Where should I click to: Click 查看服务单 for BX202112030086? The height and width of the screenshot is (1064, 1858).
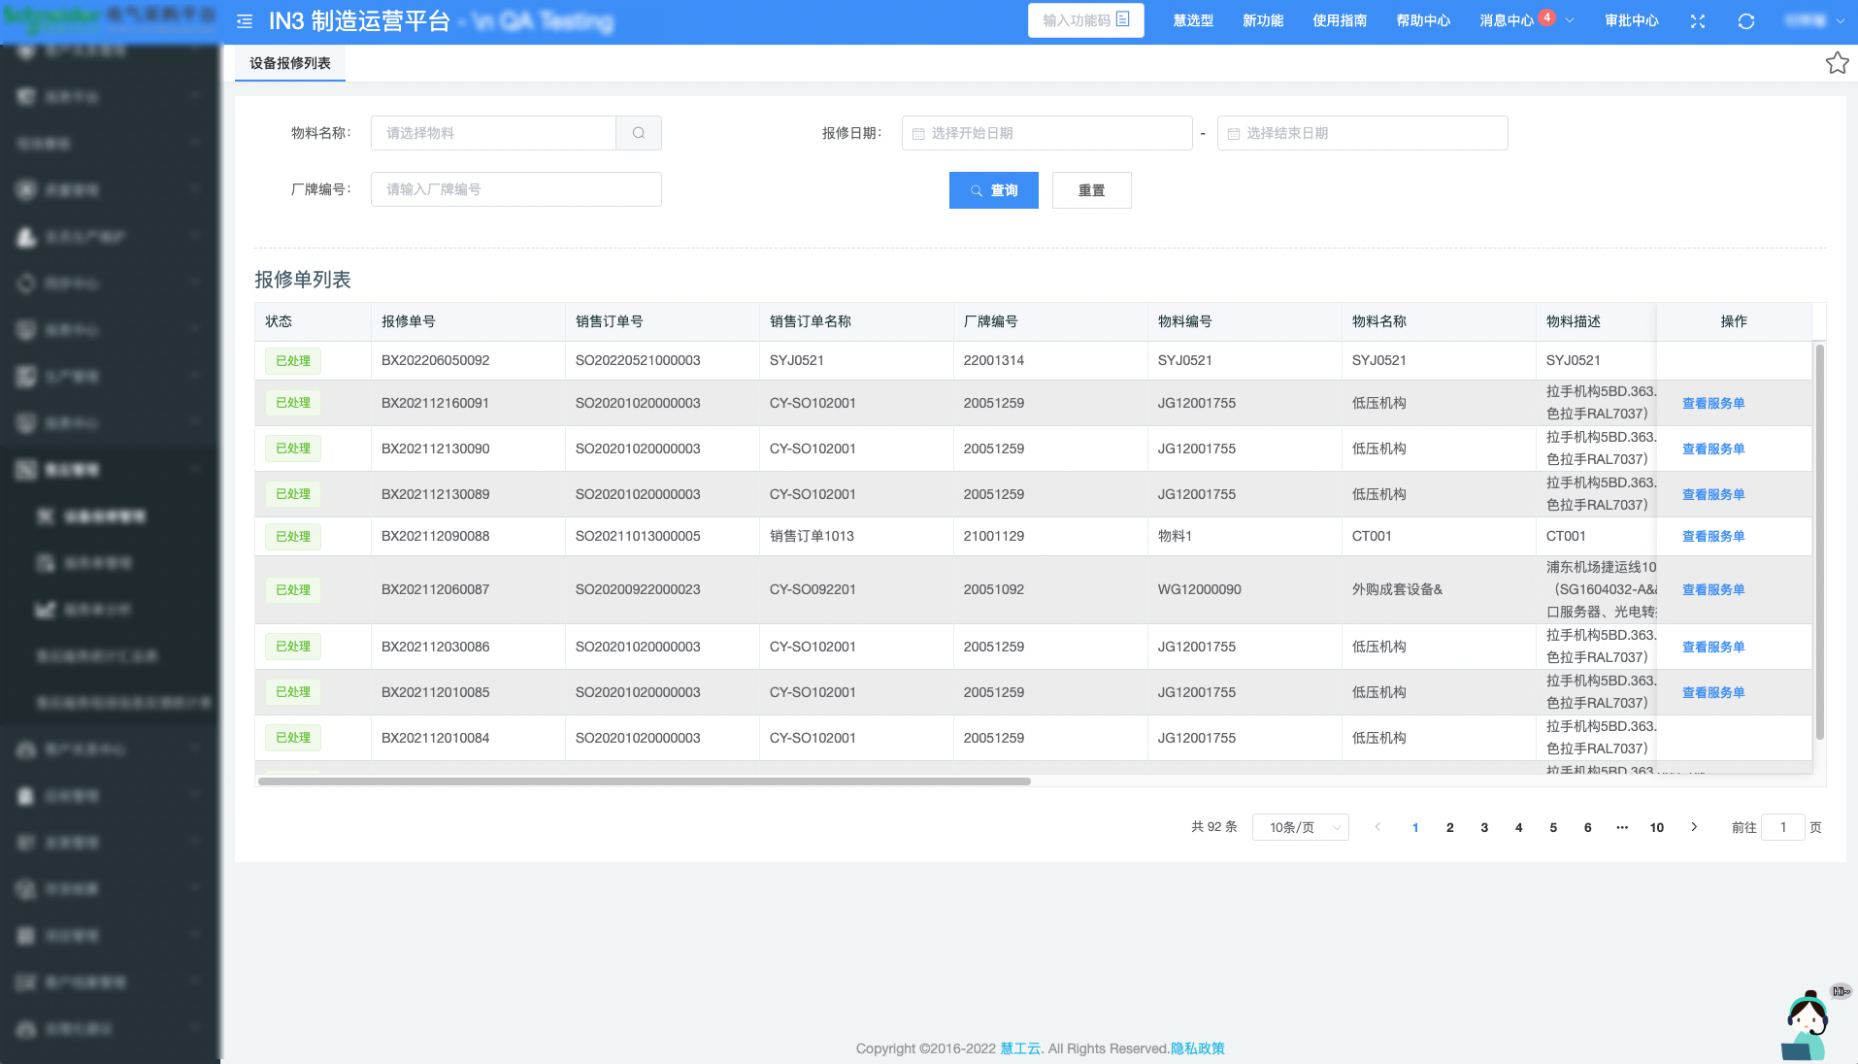[x=1713, y=647]
